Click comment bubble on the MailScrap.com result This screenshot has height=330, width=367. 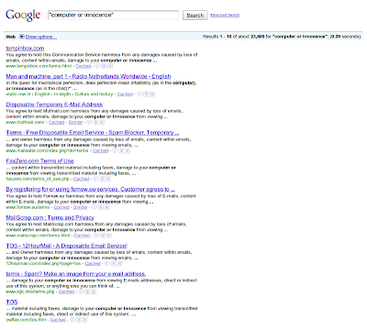click(96, 236)
